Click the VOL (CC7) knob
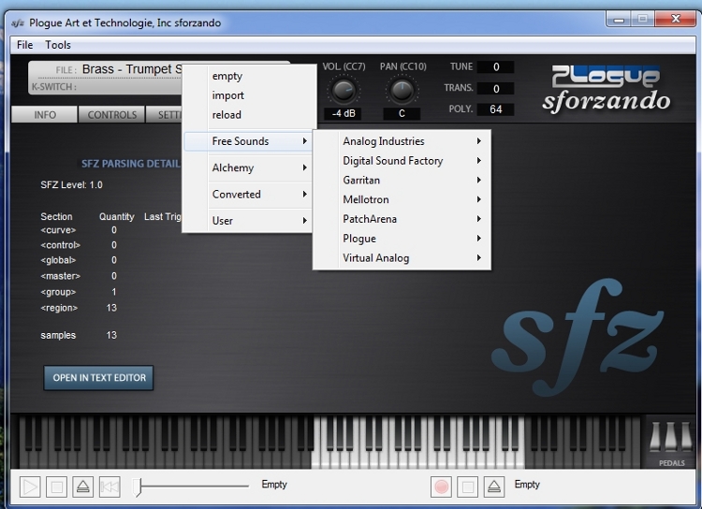 click(344, 91)
